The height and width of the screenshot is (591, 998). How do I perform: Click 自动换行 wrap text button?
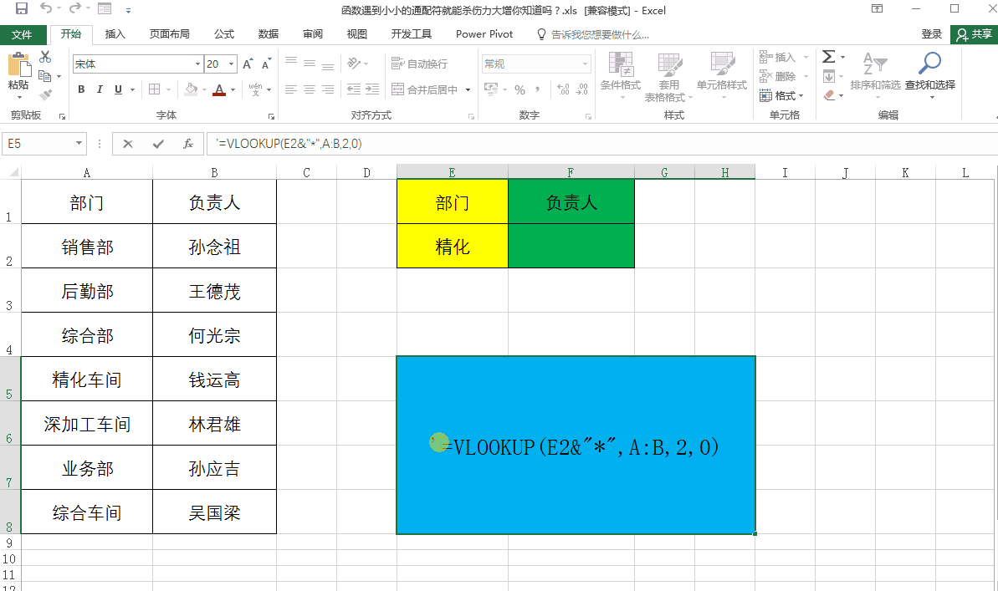(419, 64)
